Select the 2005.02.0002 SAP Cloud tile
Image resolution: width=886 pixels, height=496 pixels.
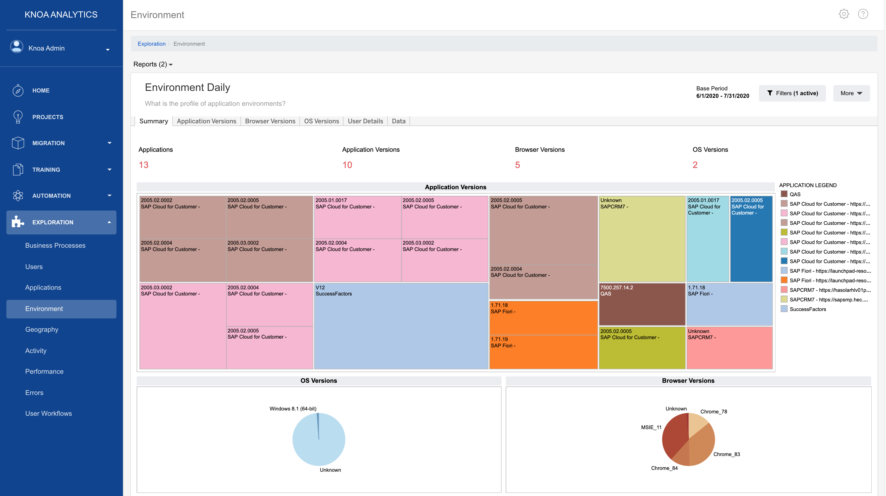coord(183,217)
